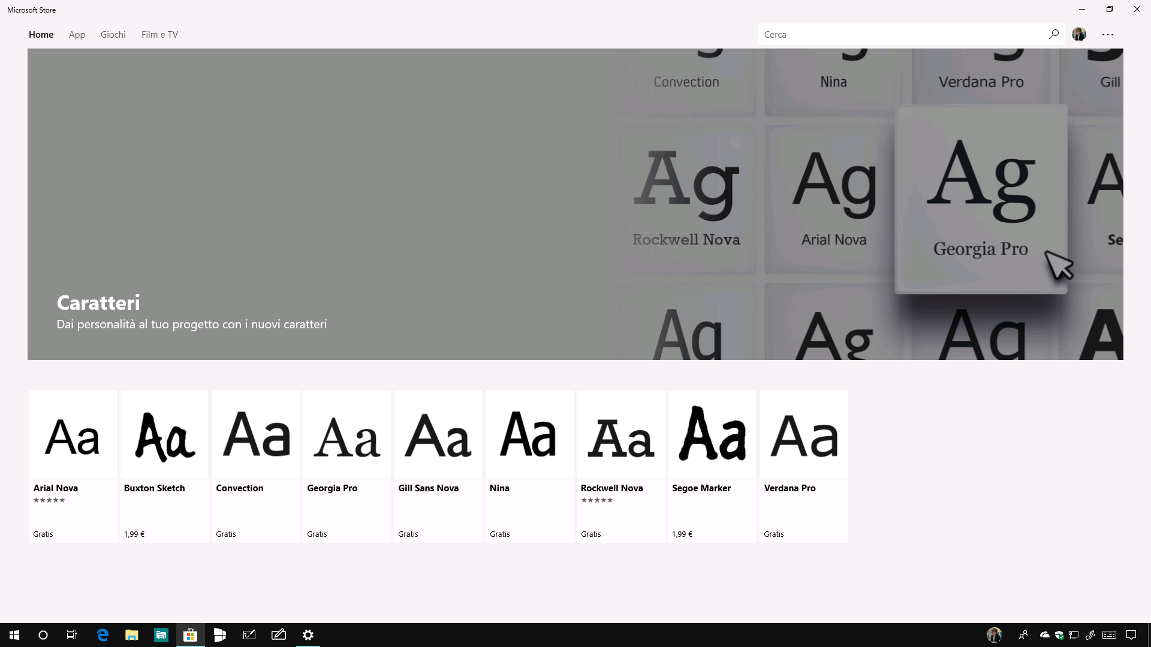
Task: Click the Buxton Sketch title text
Action: (154, 488)
